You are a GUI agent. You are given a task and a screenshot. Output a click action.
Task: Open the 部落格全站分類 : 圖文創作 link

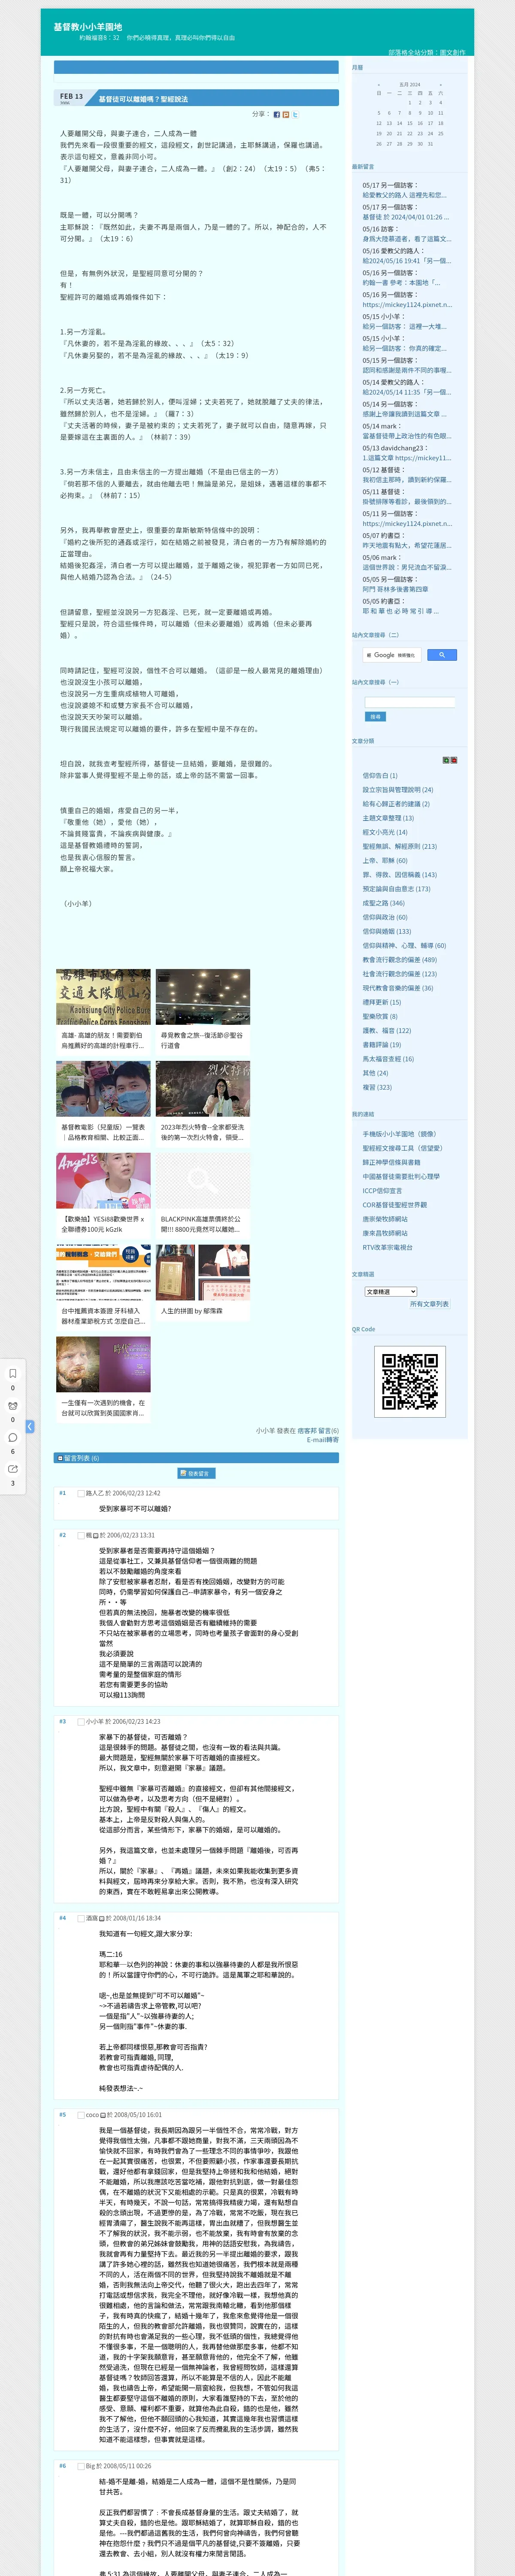click(427, 53)
